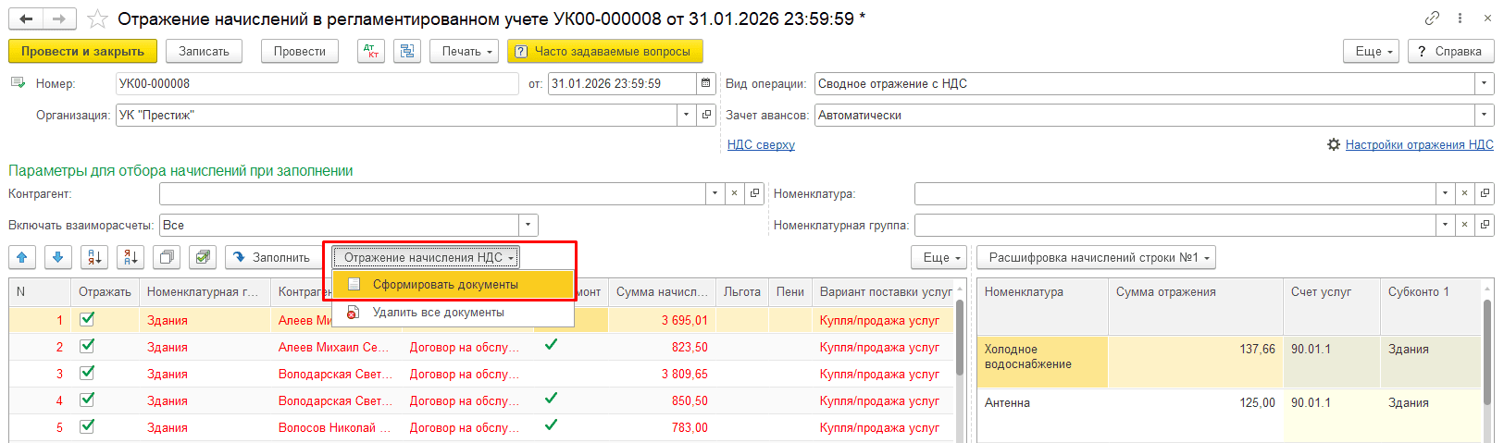Screen dimensions: 1504x443
Task: Click into the Номер input field
Action: coord(315,84)
